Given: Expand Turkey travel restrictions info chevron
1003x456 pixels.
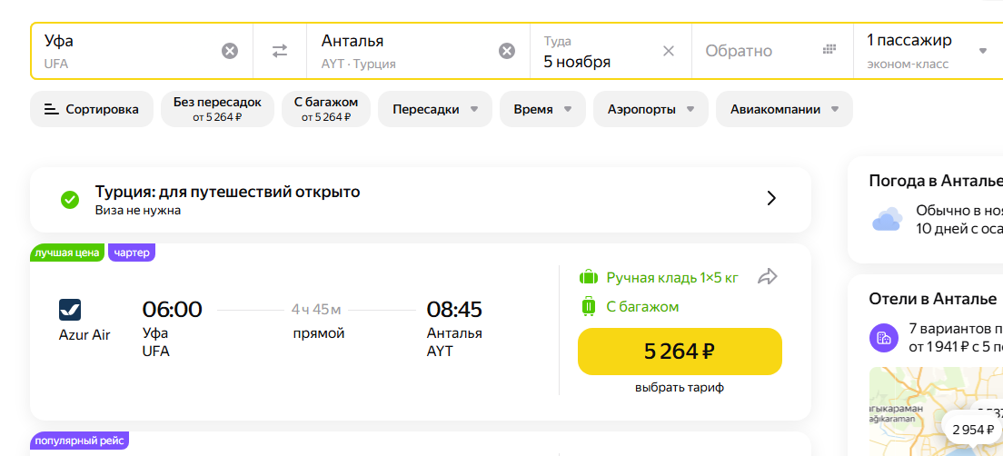Looking at the screenshot, I should pyautogui.click(x=771, y=198).
